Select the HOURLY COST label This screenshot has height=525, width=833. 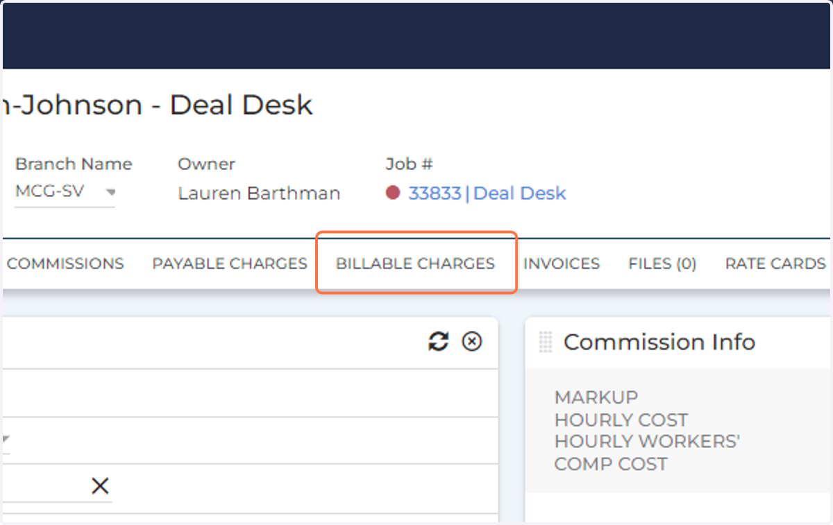[621, 420]
